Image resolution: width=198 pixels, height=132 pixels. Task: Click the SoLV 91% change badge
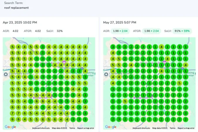pos(182,31)
